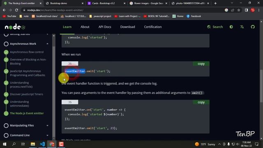Image resolution: width=263 pixels, height=148 pixels.
Task: Open File Explorer from taskbar
Action: pyautogui.click(x=33, y=144)
